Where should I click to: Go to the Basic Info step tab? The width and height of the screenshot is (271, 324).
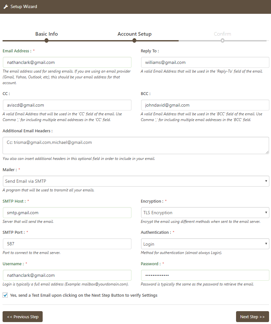coord(47,34)
